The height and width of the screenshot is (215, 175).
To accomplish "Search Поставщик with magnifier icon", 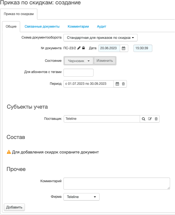I will point(143,119).
